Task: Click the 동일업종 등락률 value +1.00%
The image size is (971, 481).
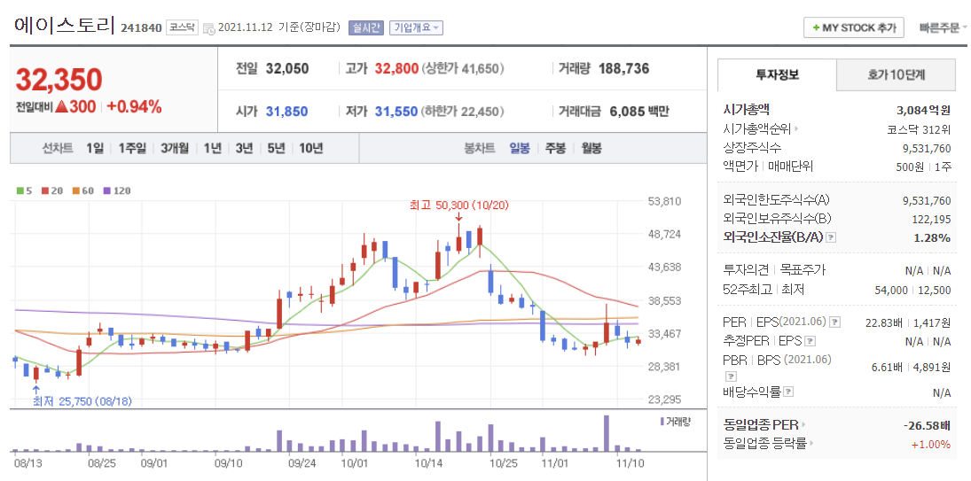Action: (931, 443)
